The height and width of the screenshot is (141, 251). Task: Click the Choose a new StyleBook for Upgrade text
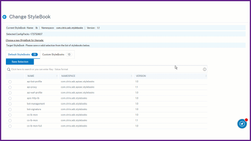[x=25, y=40]
